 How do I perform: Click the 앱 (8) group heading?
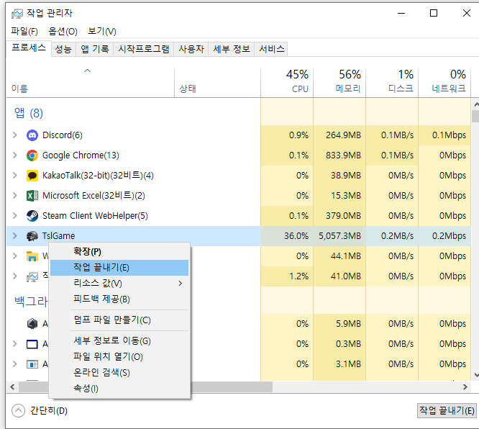click(x=29, y=113)
